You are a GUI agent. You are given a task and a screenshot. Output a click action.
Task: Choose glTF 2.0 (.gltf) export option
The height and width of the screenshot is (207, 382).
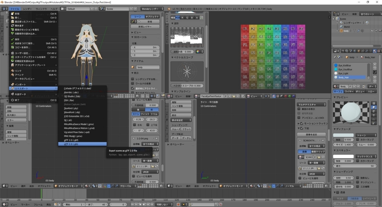(82, 140)
